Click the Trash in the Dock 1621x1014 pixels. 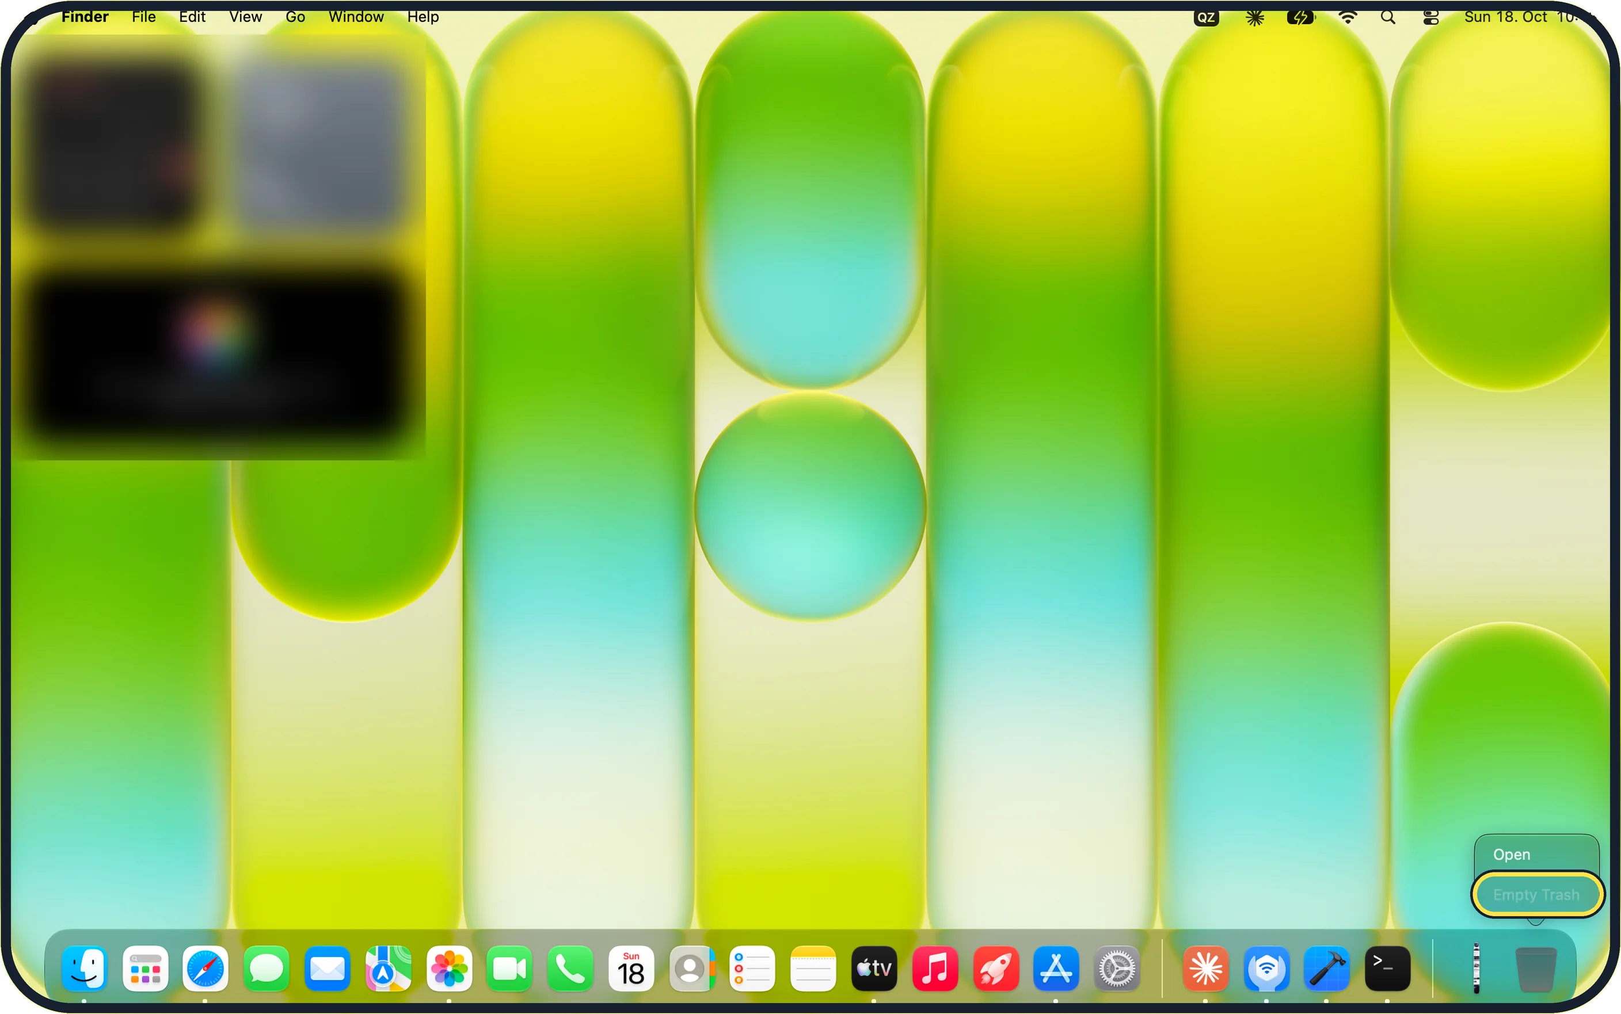point(1536,969)
